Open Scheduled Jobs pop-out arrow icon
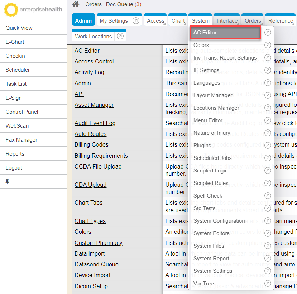 click(268, 158)
